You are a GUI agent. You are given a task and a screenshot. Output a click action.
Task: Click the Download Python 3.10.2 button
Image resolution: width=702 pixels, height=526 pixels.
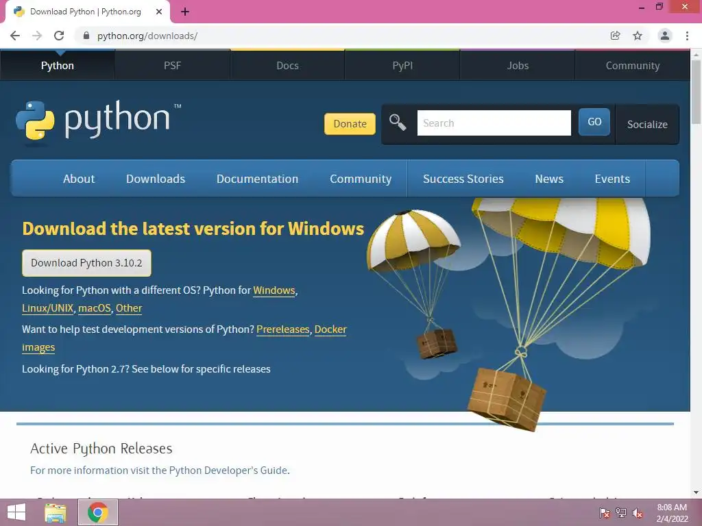86,263
